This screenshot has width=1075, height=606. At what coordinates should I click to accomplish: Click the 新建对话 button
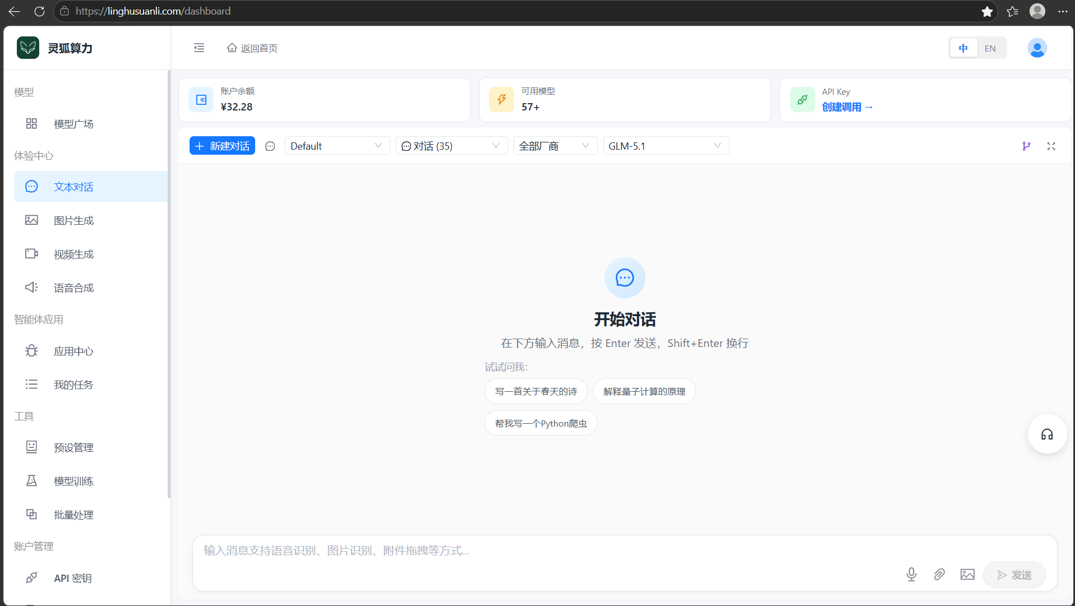click(222, 146)
